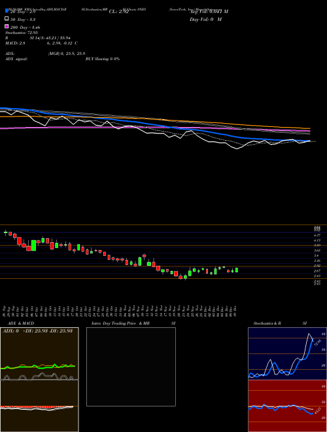Screen dimensions: 327x432
Task: Click the 'ADX signal:' label
Action: click(x=16, y=59)
